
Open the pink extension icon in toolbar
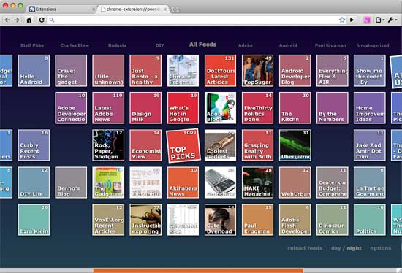(x=367, y=20)
